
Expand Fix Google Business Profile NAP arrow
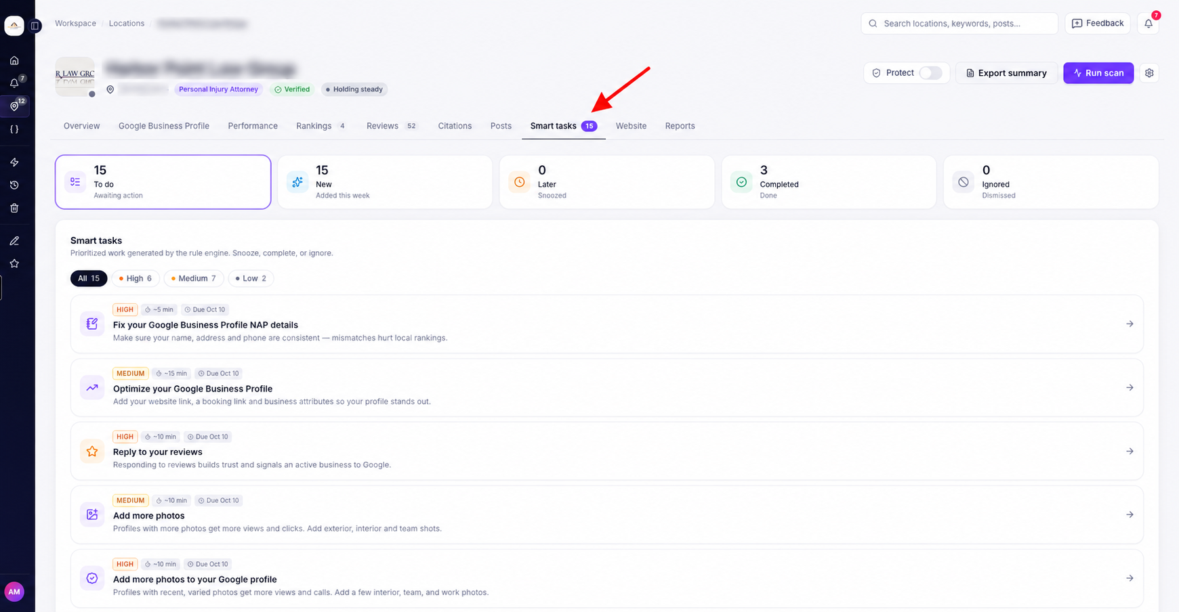(1130, 324)
